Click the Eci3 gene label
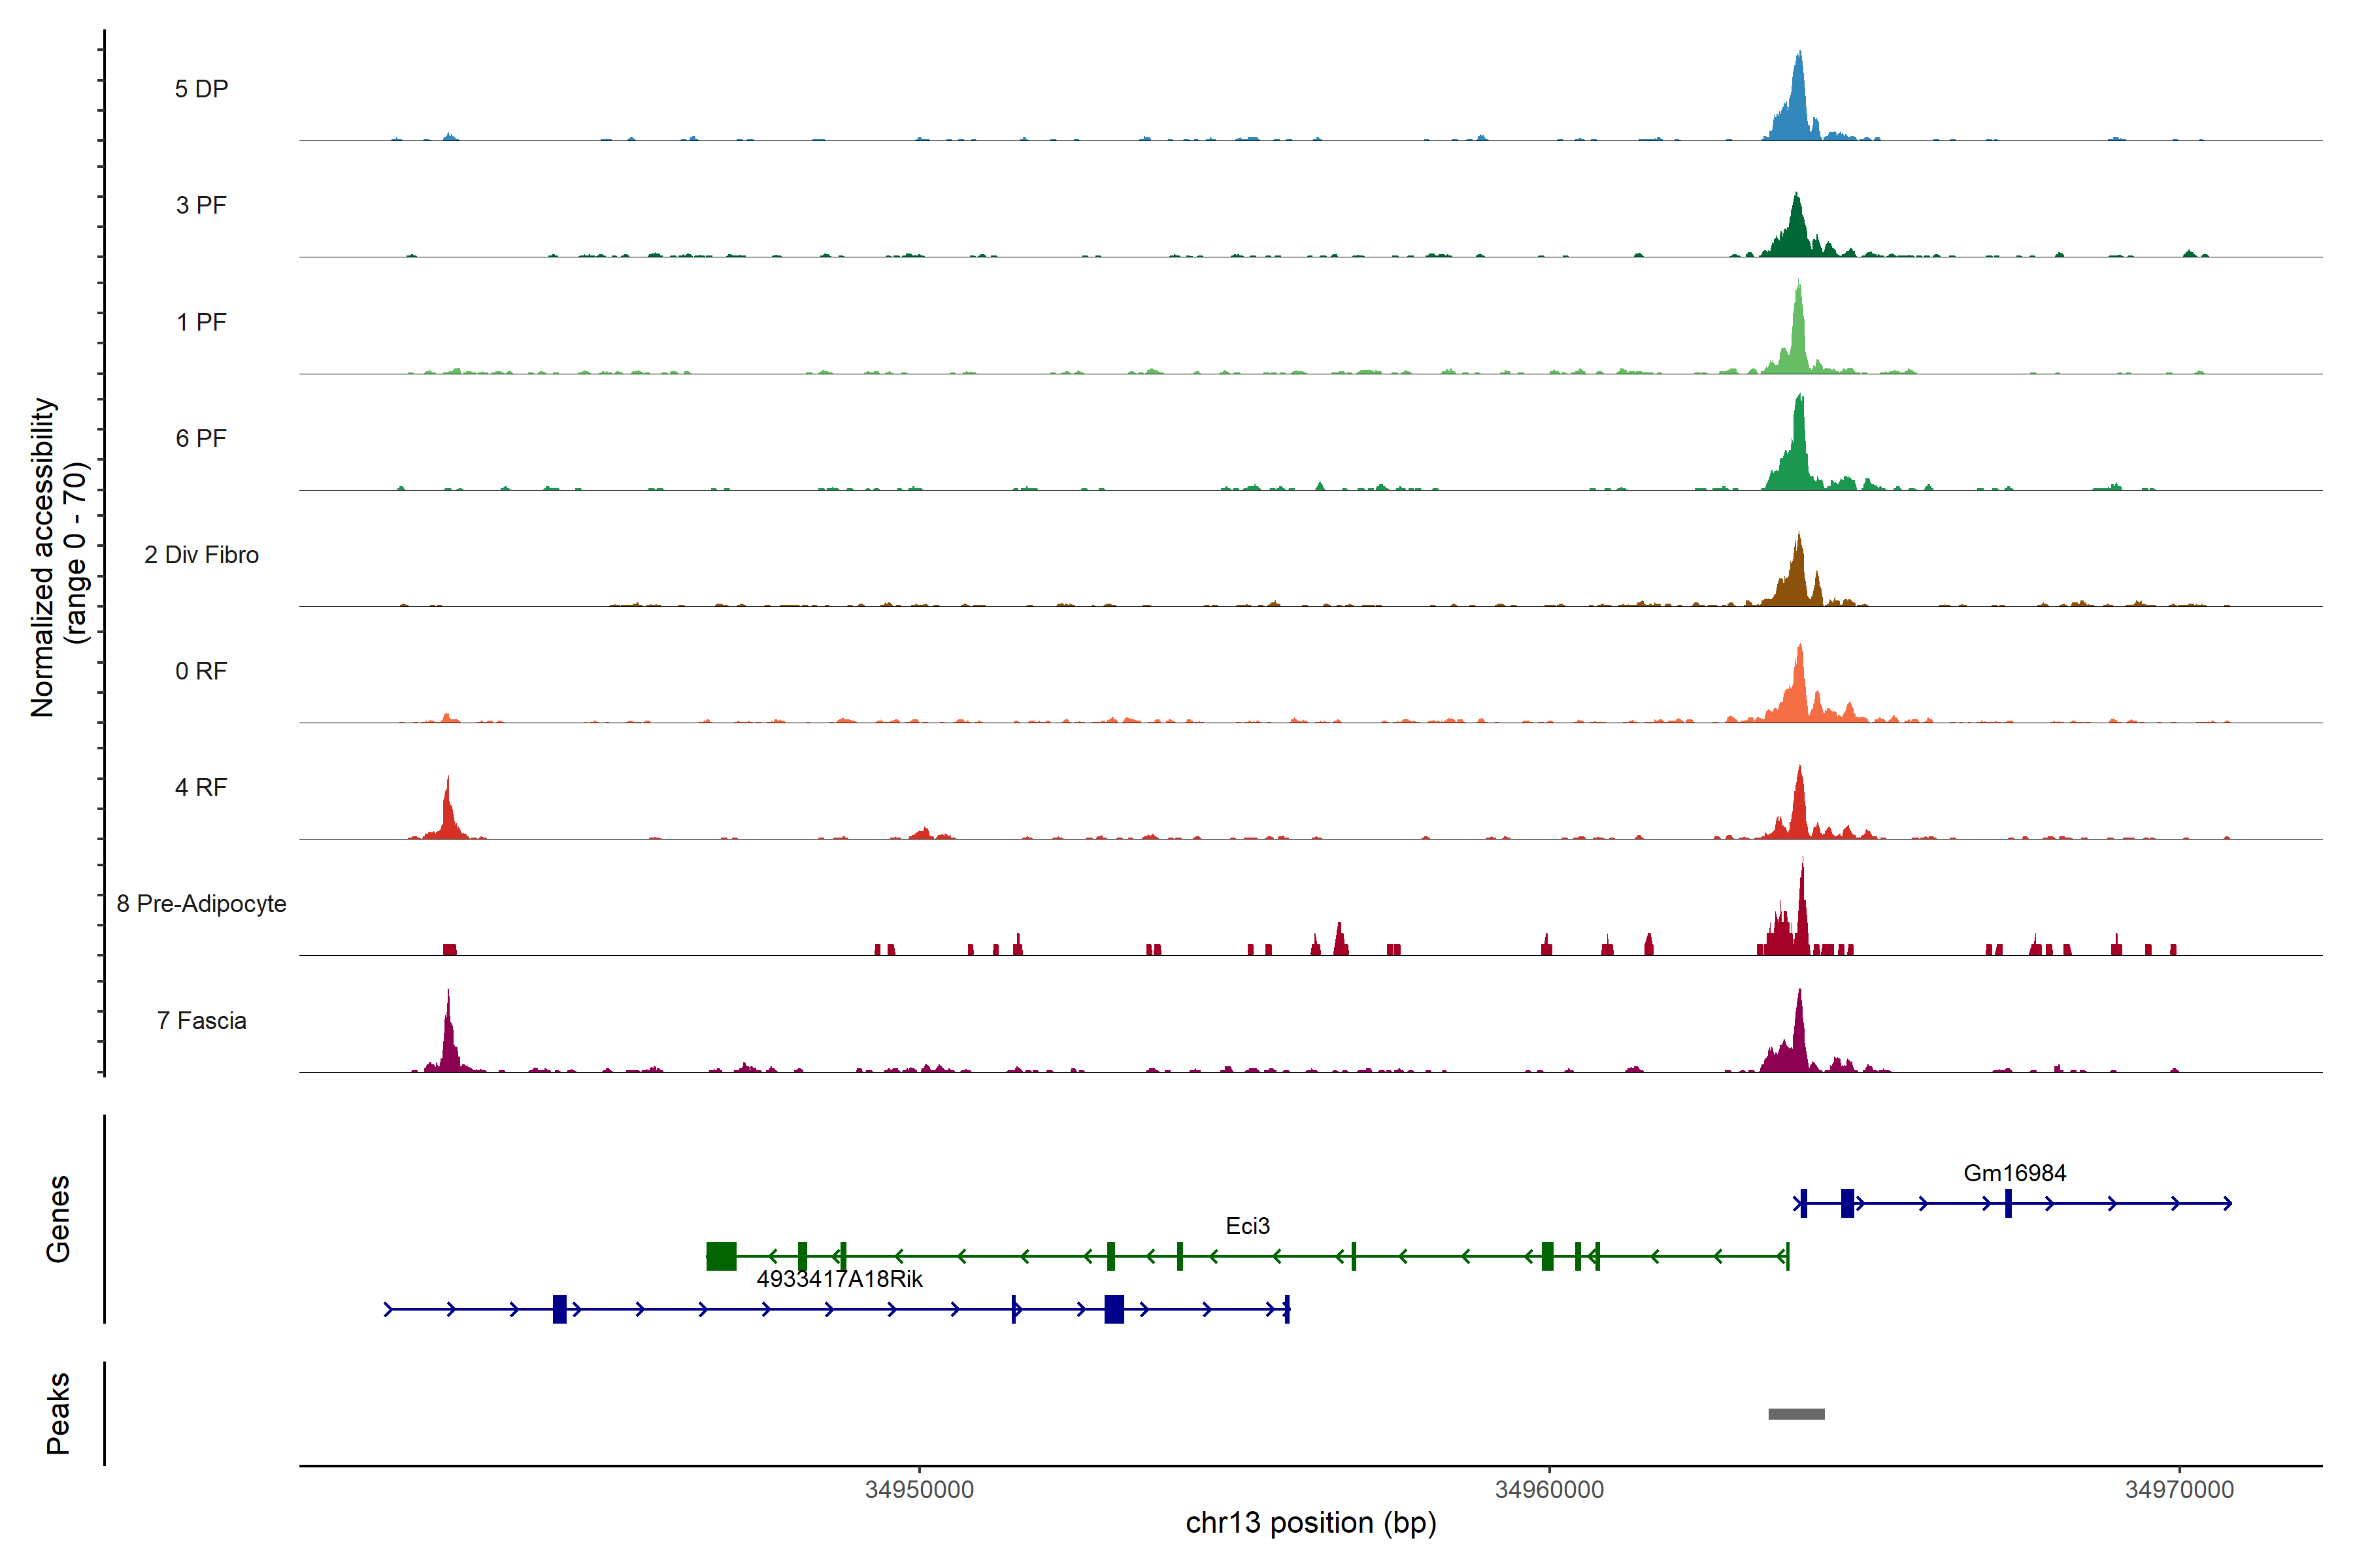The width and height of the screenshot is (2353, 1568). [1248, 1226]
